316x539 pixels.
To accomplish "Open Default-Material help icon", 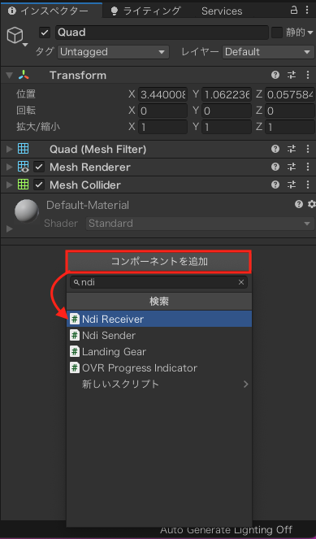I will (x=299, y=205).
